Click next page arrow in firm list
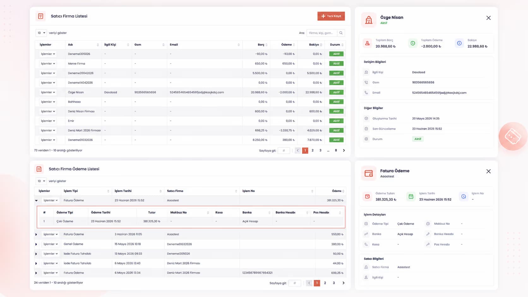The width and height of the screenshot is (528, 297). click(344, 151)
